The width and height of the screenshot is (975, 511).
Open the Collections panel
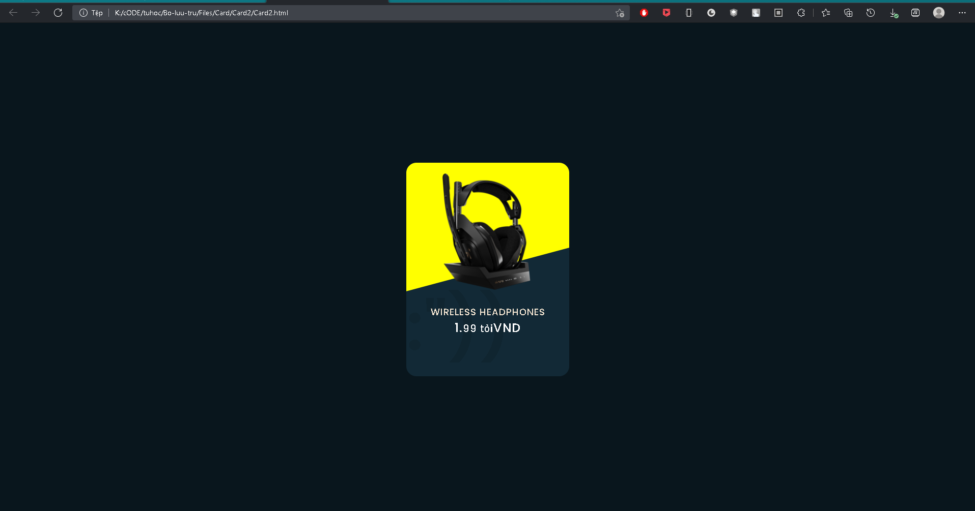848,13
